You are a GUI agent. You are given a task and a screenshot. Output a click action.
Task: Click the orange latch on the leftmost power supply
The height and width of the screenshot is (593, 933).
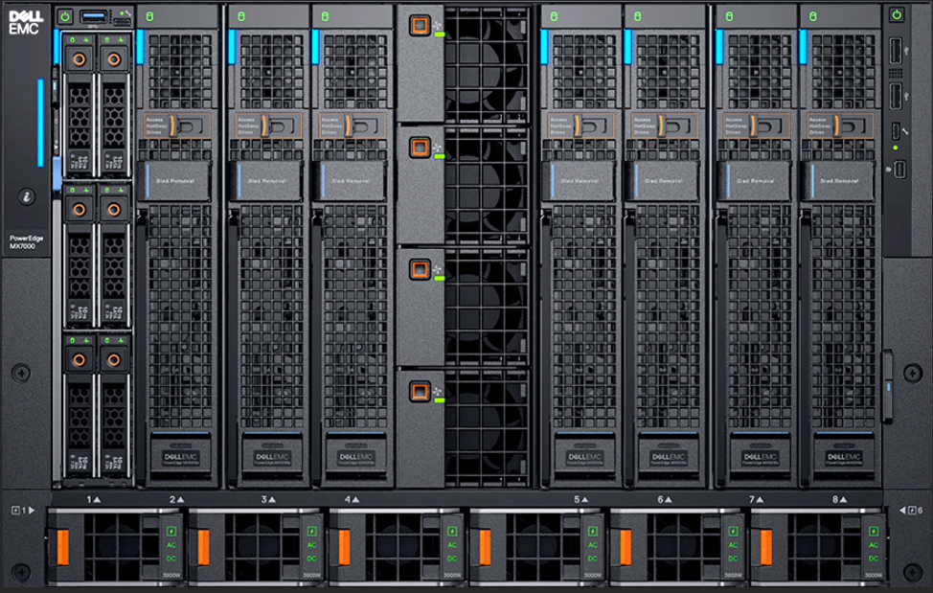tap(63, 547)
